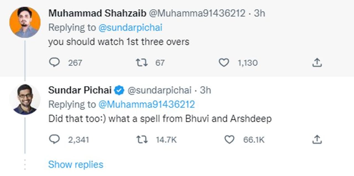Expand thread with Show replies

coord(76,164)
